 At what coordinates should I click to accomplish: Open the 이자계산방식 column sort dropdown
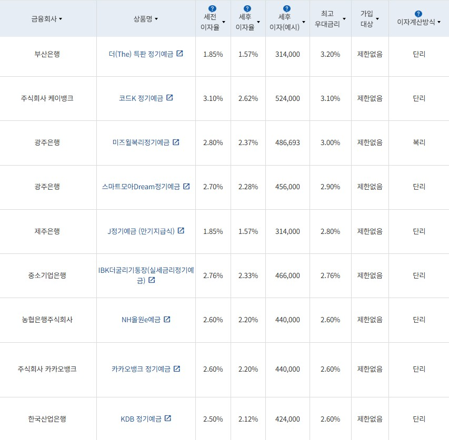pyautogui.click(x=438, y=22)
